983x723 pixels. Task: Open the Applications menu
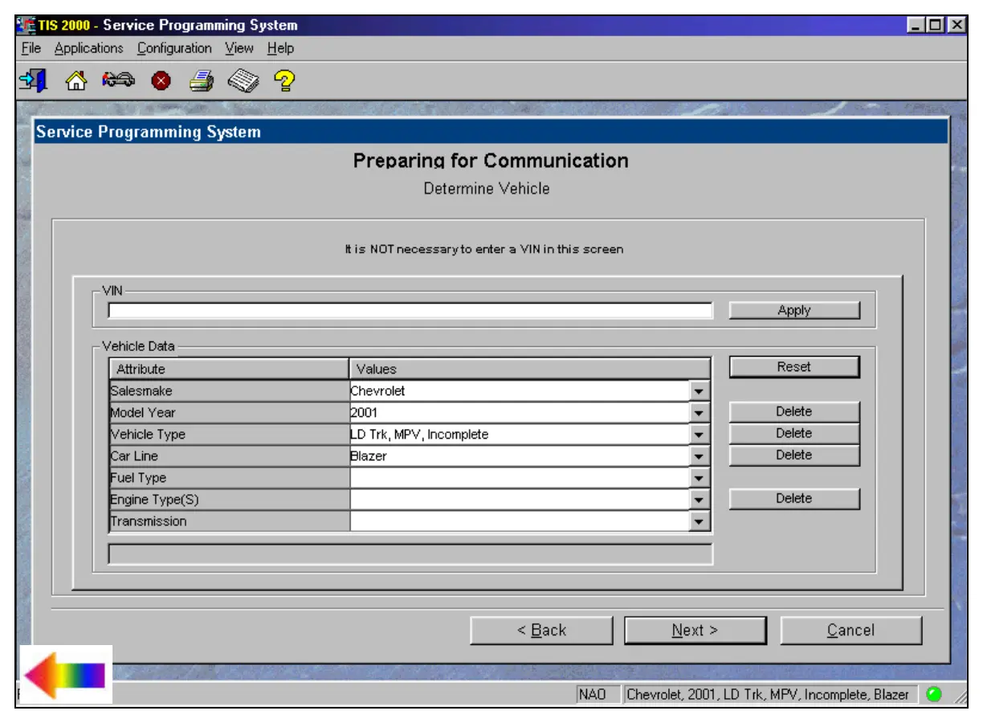(88, 48)
